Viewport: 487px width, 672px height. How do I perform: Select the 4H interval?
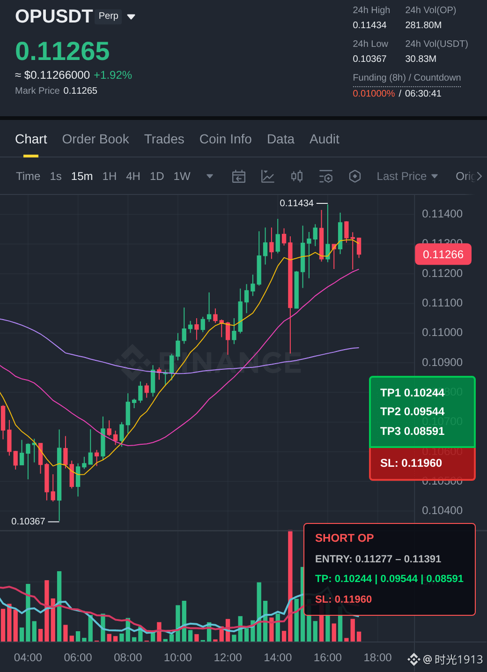click(x=133, y=176)
